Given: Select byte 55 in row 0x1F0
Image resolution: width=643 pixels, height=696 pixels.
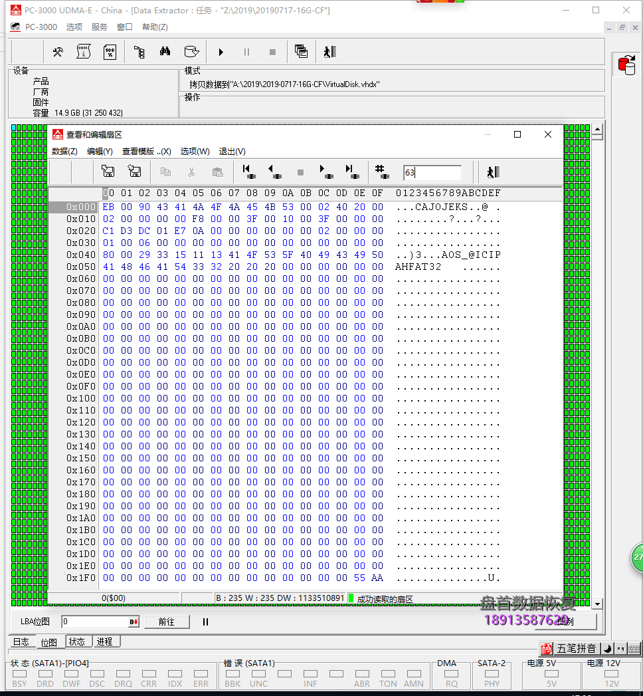Looking at the screenshot, I should click(359, 578).
